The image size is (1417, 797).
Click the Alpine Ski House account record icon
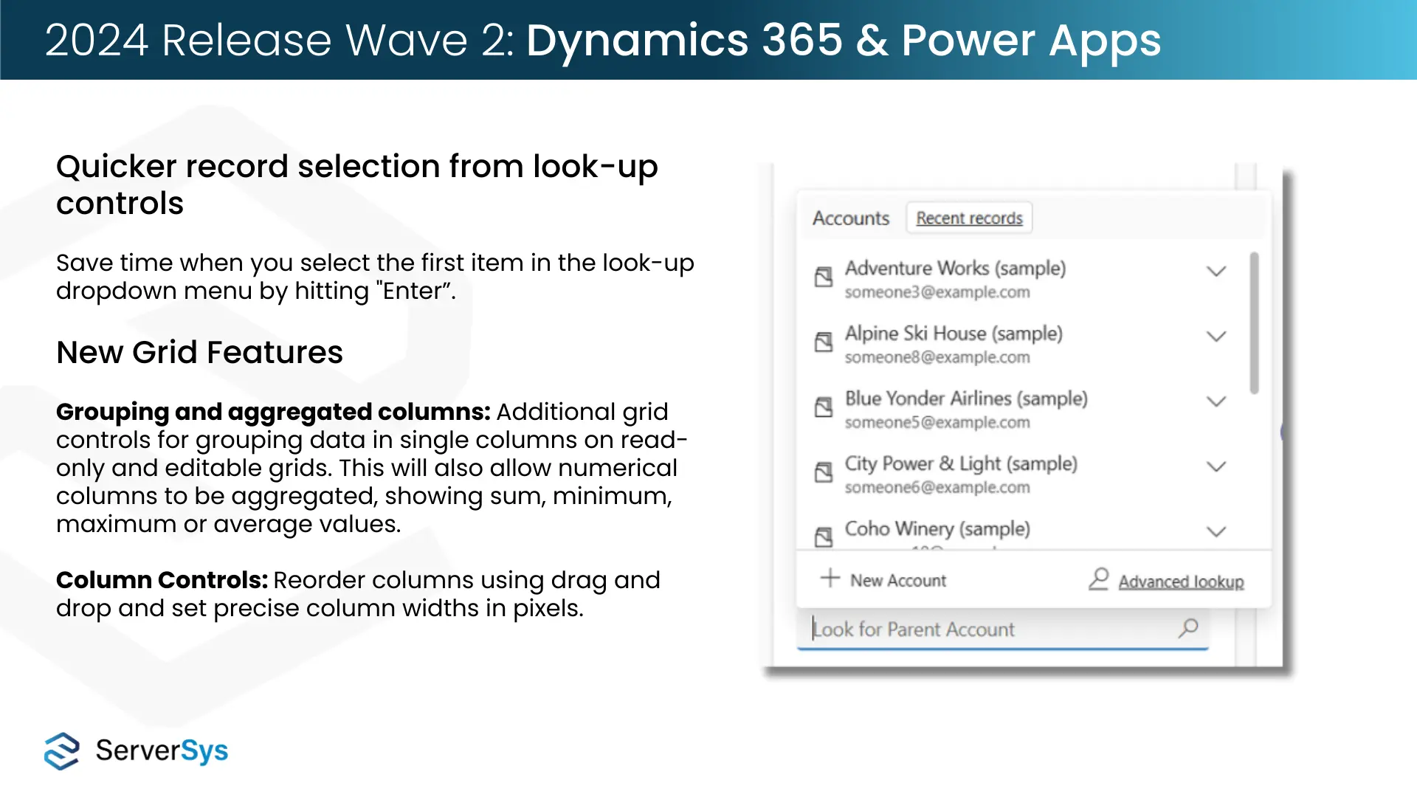click(824, 342)
